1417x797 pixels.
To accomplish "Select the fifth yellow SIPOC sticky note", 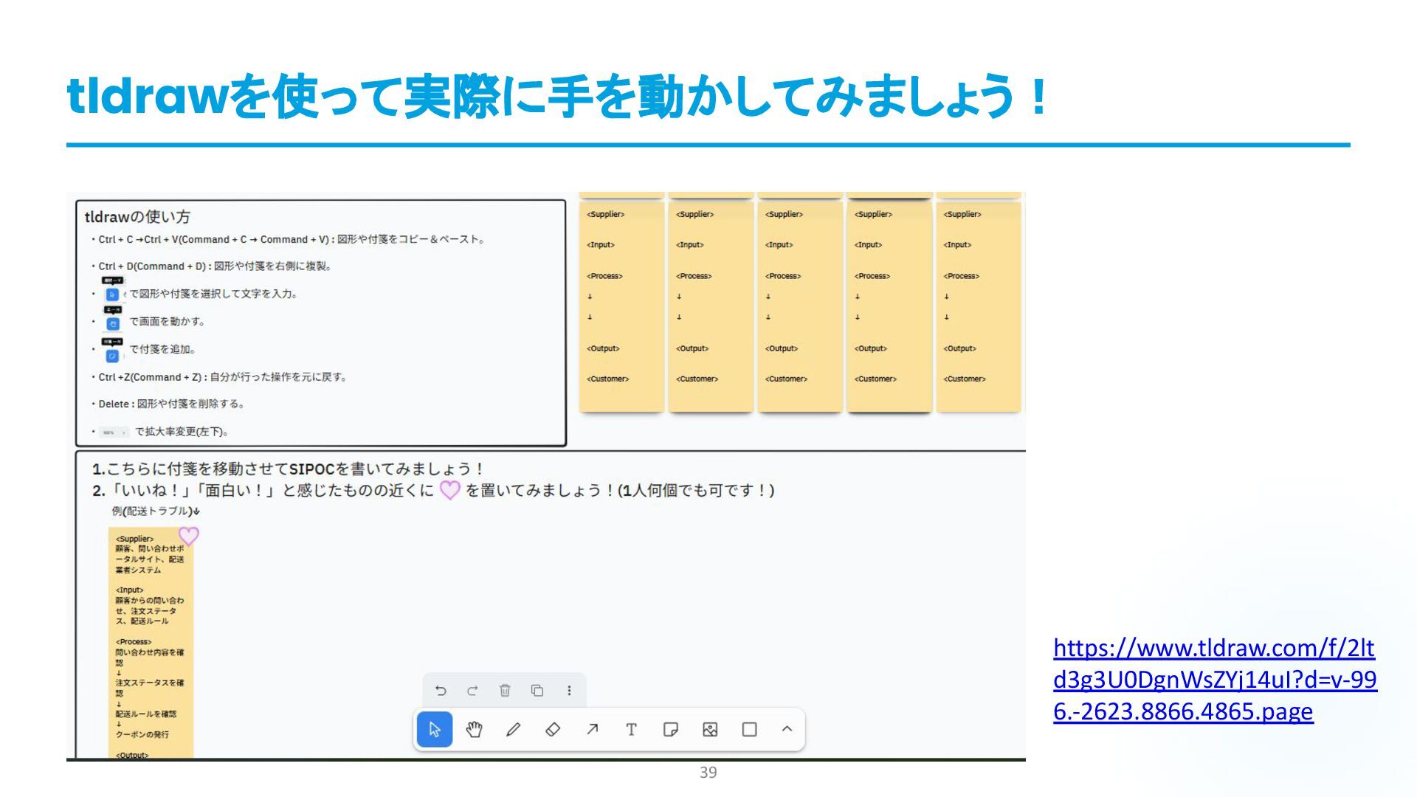I will 978,306.
